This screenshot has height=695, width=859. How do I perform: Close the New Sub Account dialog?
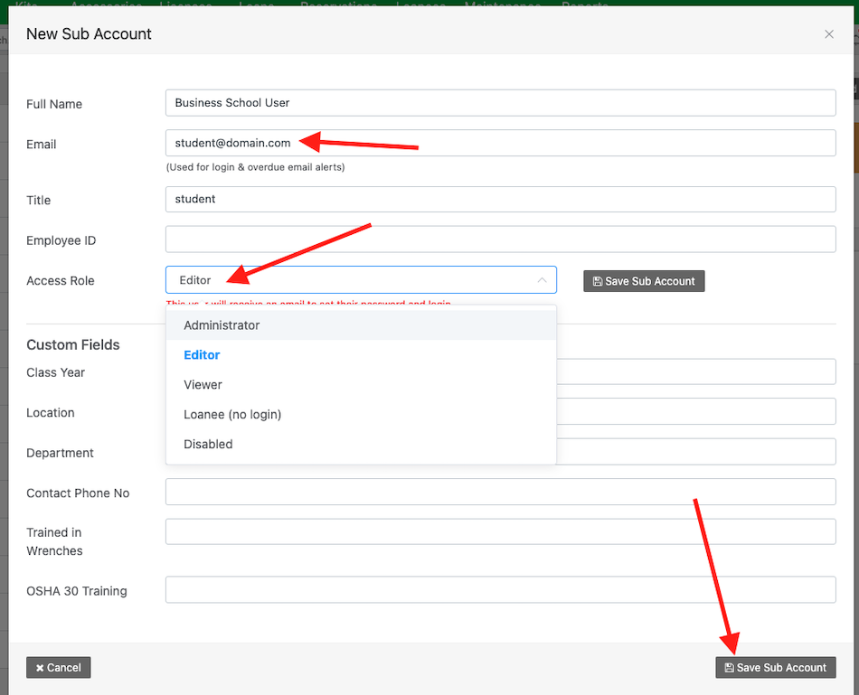pos(828,33)
